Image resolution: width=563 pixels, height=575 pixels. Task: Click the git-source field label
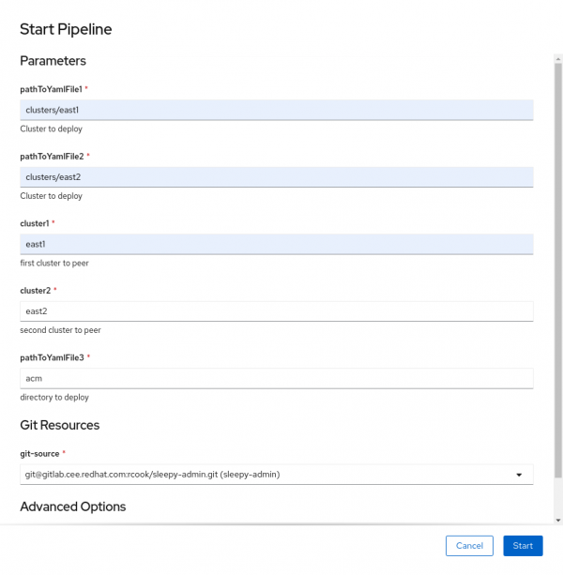[42, 453]
